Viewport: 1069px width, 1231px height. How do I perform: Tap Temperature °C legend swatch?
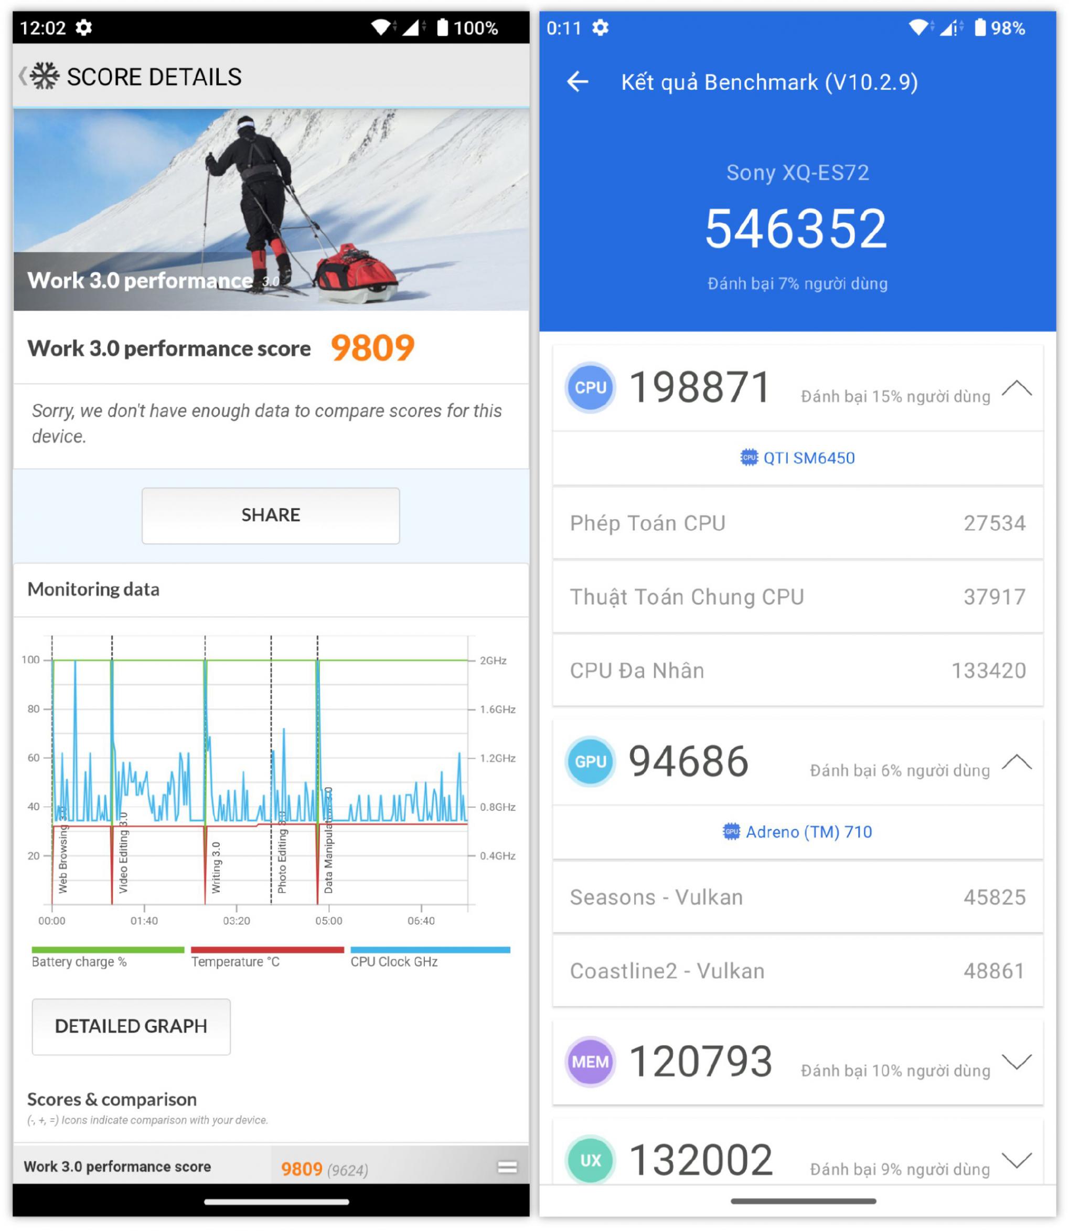tap(268, 950)
